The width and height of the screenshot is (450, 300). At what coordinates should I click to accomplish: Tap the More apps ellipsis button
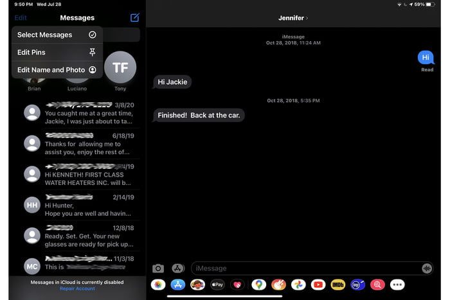pyautogui.click(x=397, y=285)
